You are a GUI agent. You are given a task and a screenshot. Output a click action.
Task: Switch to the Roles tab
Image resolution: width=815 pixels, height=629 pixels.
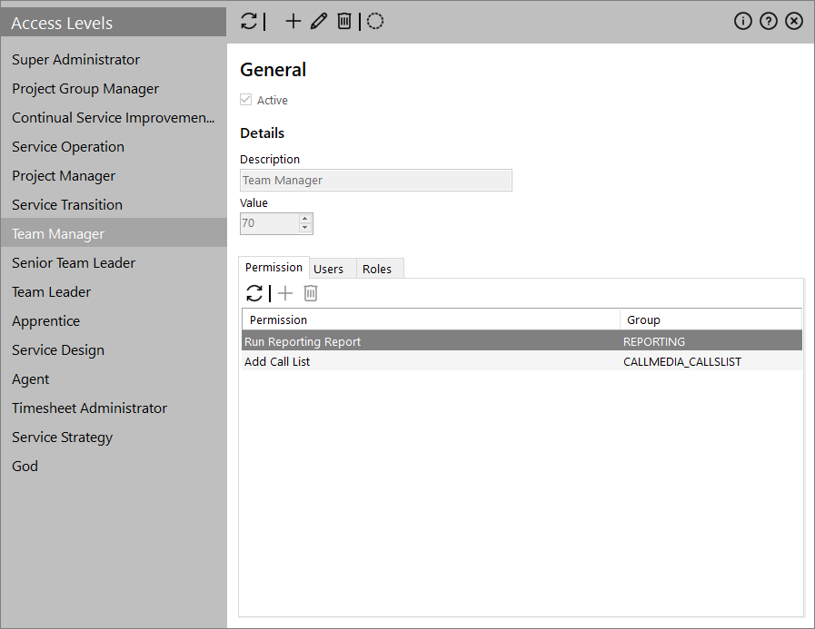click(377, 269)
